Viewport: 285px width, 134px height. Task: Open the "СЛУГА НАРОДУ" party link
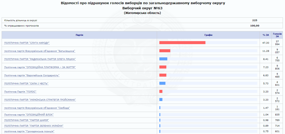[27, 43]
